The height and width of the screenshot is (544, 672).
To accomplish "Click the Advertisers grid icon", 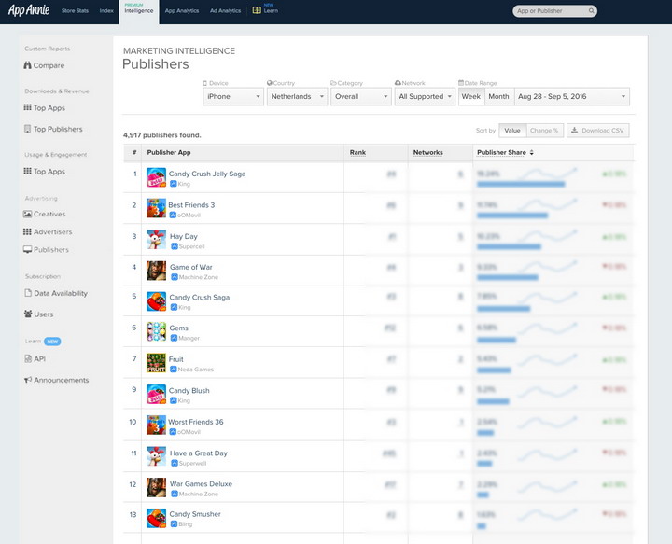I will (x=27, y=231).
